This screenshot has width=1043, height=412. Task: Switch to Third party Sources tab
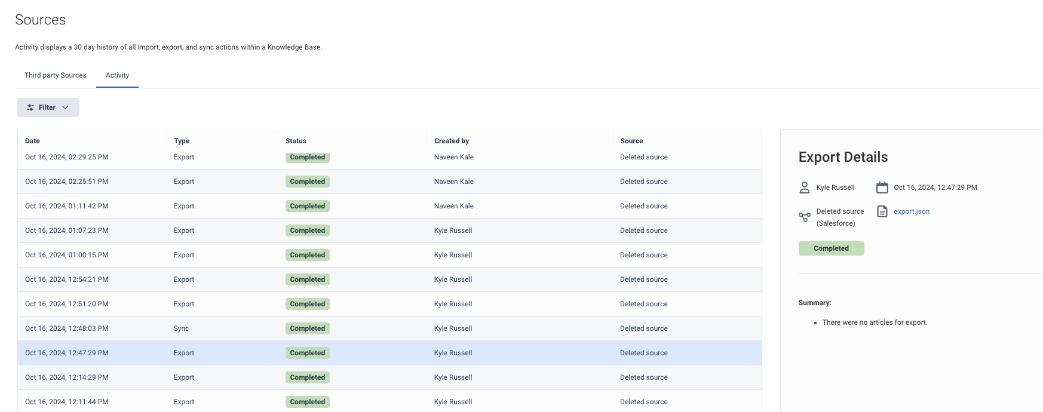(56, 75)
